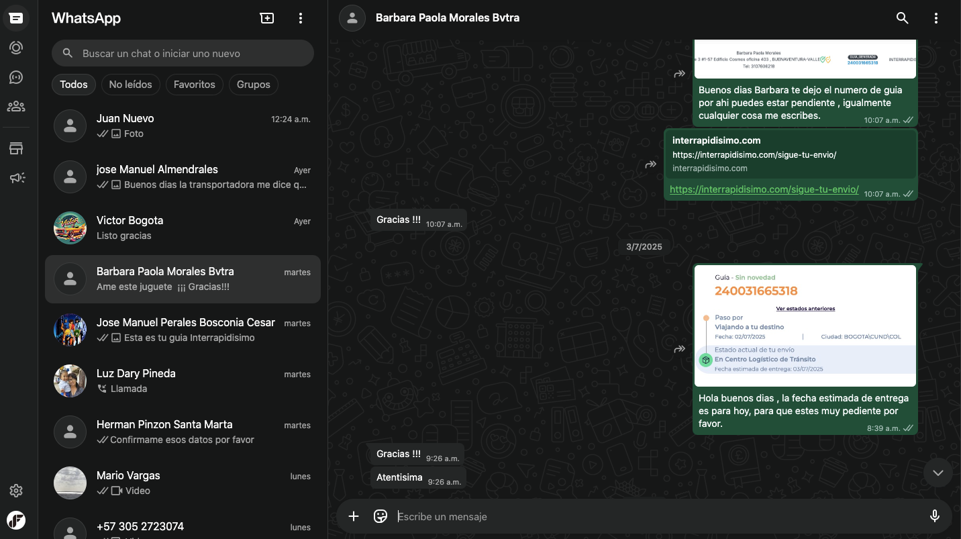Open the business catalog storefront icon
961x539 pixels.
(16, 148)
